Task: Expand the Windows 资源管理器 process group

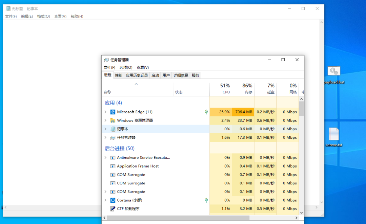Action: [x=105, y=120]
